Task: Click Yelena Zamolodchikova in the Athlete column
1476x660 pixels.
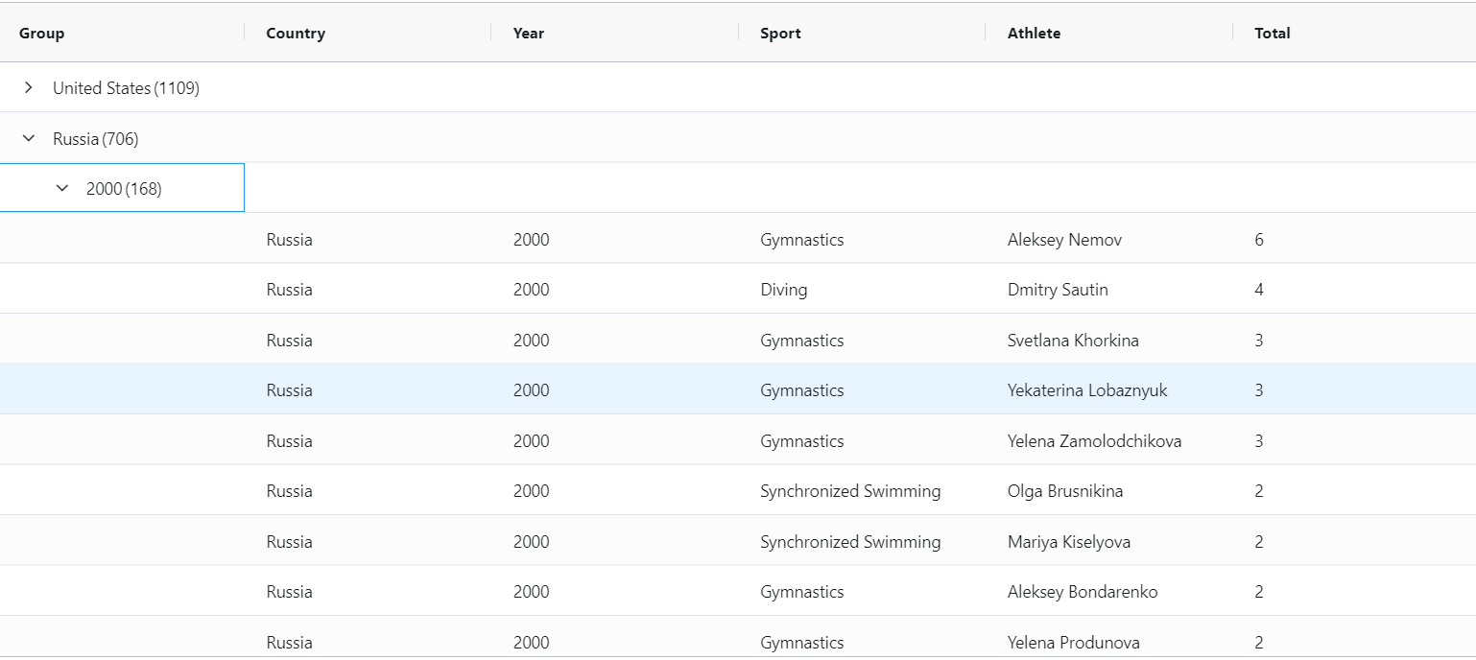Action: (1094, 441)
